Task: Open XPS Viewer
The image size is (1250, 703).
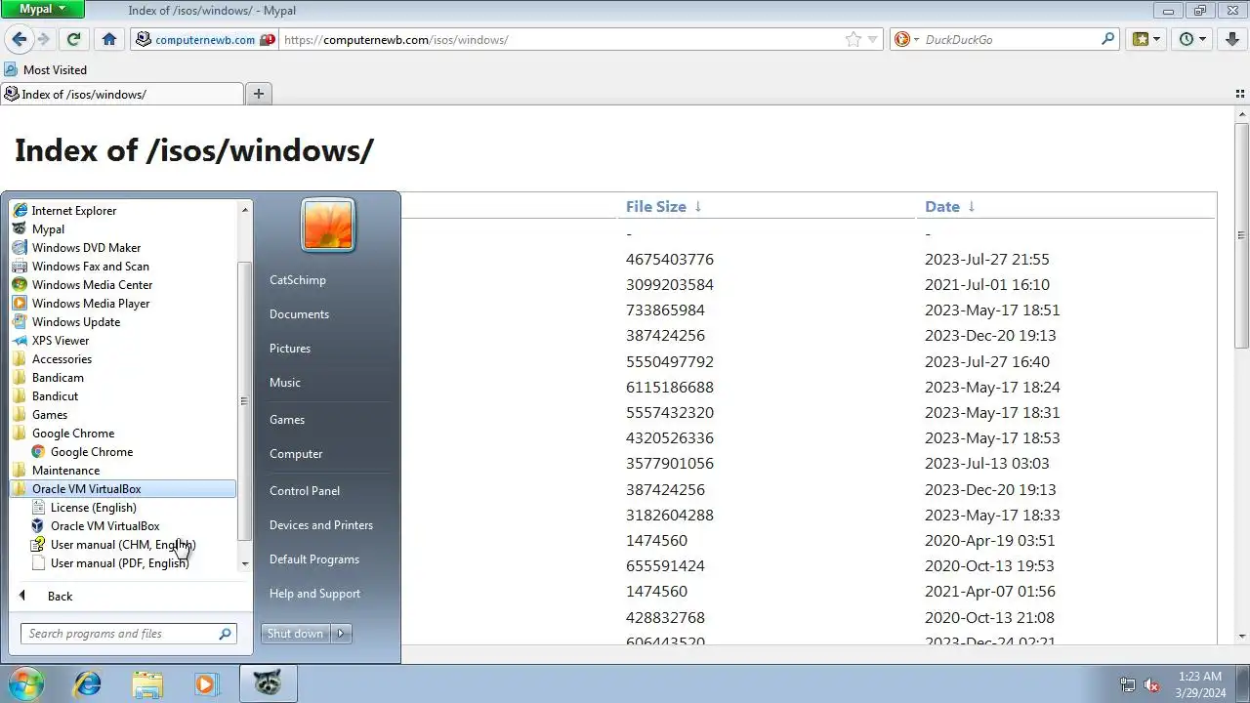Action: click(123, 341)
